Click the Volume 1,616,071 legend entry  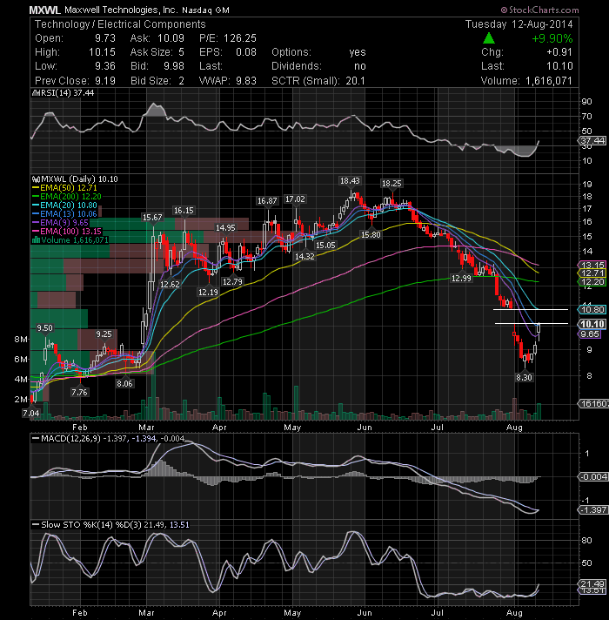pos(70,240)
